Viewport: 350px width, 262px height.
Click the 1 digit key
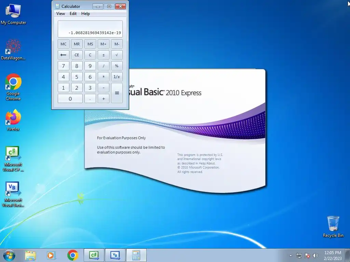coord(63,88)
